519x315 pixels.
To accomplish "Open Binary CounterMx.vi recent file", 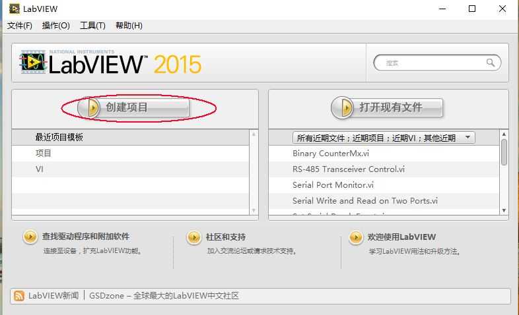I will 331,153.
